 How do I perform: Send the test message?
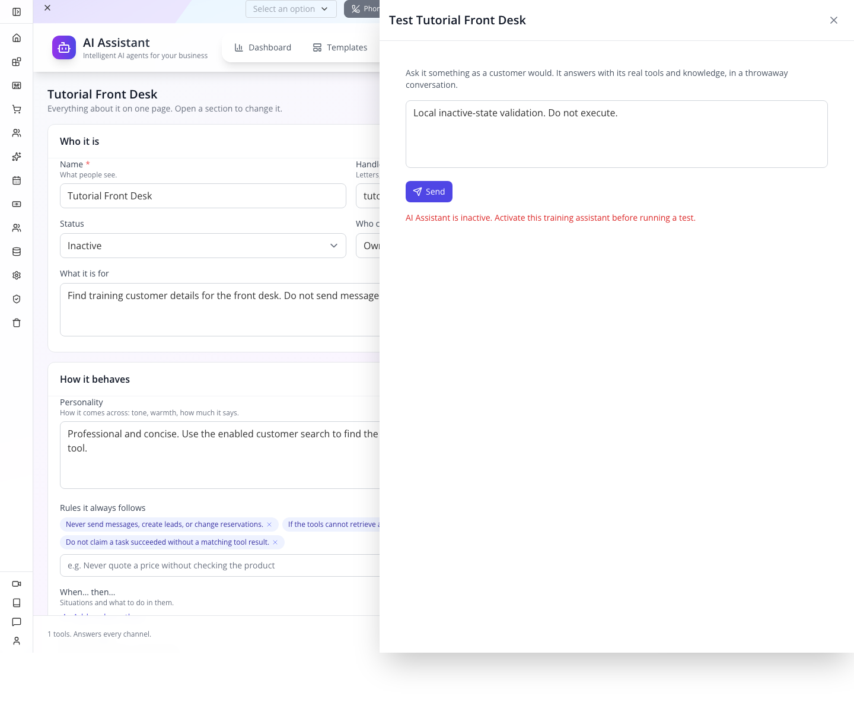(429, 192)
